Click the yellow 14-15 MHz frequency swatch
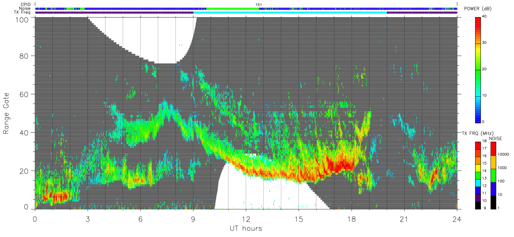The width and height of the screenshot is (514, 237). pyautogui.click(x=478, y=168)
